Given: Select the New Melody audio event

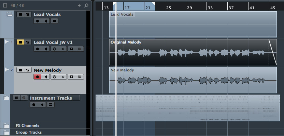Looking at the screenshot, I should [x=193, y=80].
